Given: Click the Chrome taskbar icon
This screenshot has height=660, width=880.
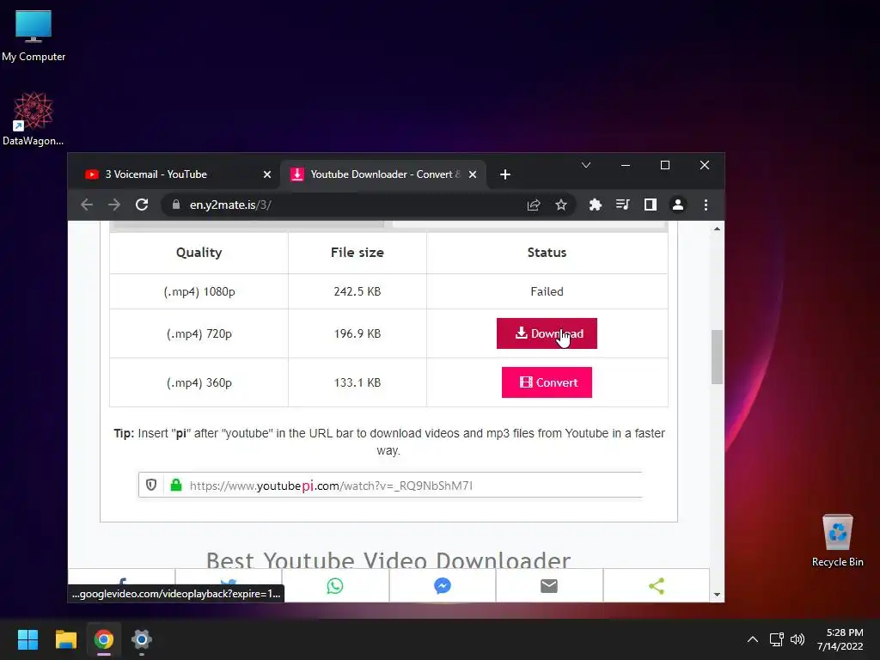Looking at the screenshot, I should click(x=104, y=639).
